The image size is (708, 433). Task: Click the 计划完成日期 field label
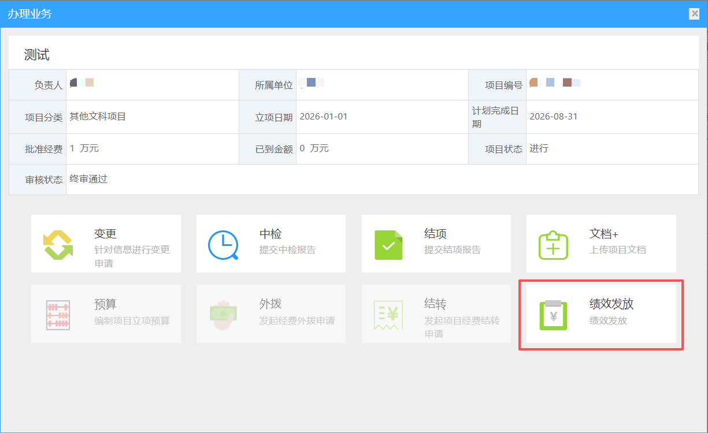[496, 117]
